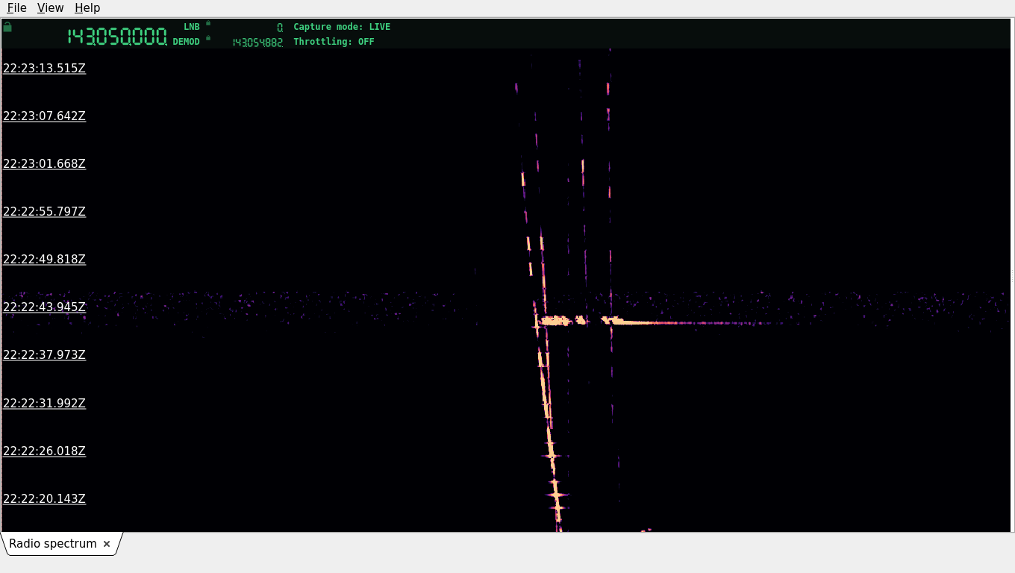Click timestamp 22:23:01.668Z
Image resolution: width=1015 pixels, height=573 pixels.
point(44,164)
